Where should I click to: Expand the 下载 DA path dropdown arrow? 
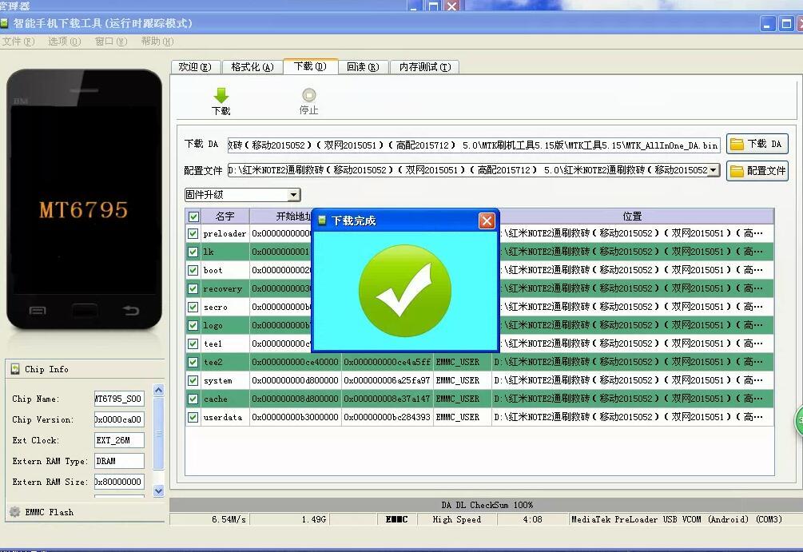coord(716,144)
